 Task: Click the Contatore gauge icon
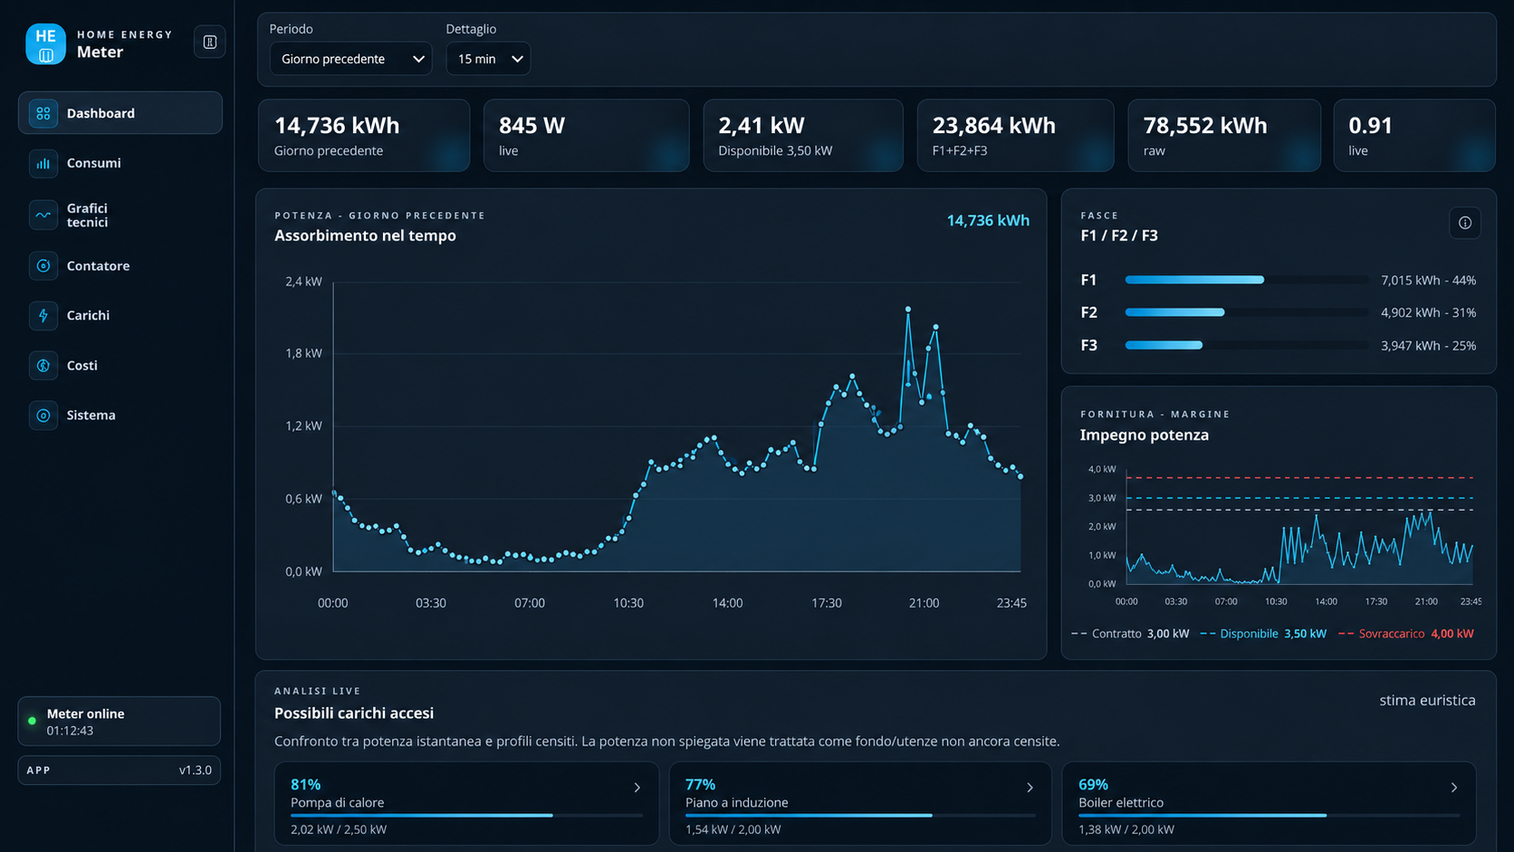coord(43,265)
